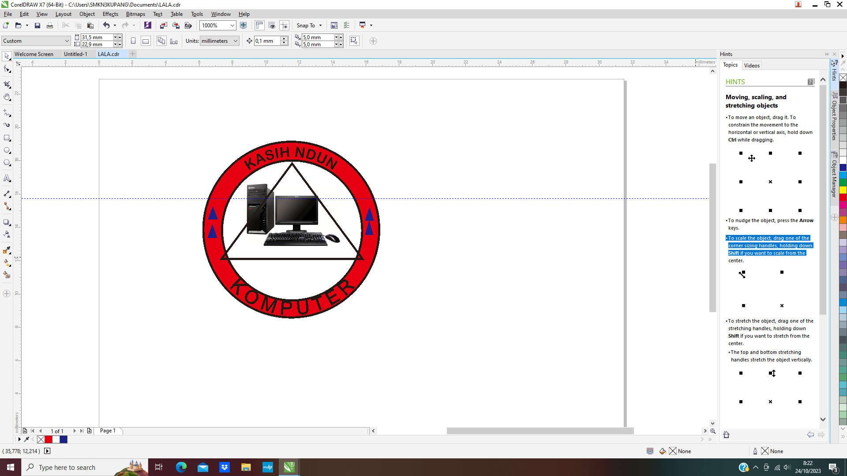847x476 pixels.
Task: Toggle All pages layout button
Action: [161, 41]
